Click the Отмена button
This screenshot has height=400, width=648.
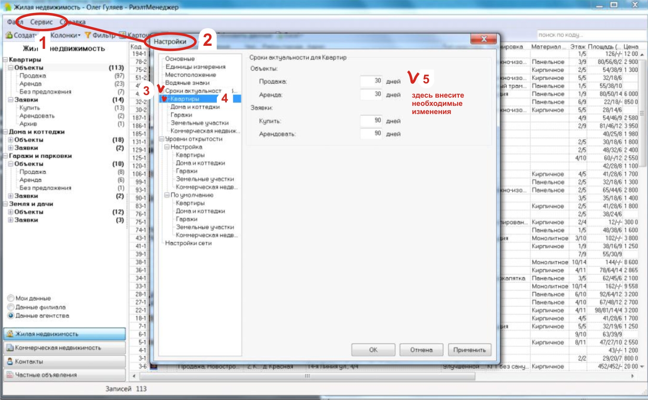[x=421, y=350]
